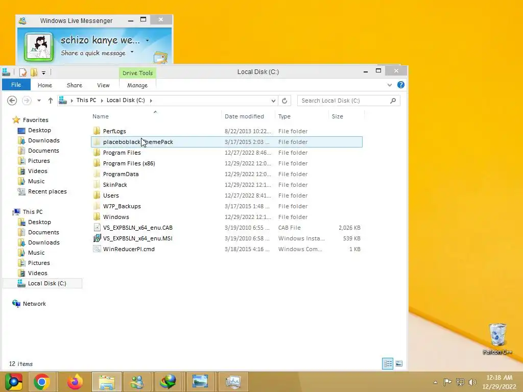Sort by the Date modified column
Screen dimensions: 523x392
click(244, 116)
